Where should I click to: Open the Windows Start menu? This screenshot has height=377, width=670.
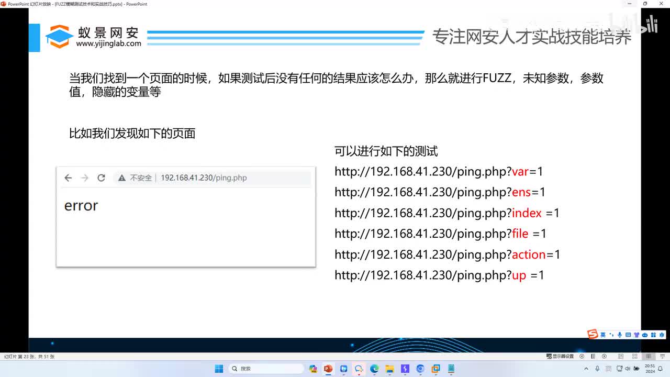pos(219,369)
